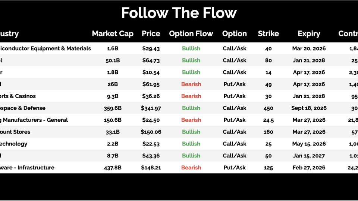Select the Feb 27, 2026 expiry date
The image size is (358, 201).
coord(309,167)
